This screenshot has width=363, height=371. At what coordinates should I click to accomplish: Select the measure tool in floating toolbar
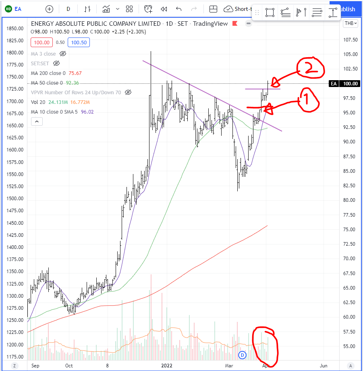pos(333,12)
